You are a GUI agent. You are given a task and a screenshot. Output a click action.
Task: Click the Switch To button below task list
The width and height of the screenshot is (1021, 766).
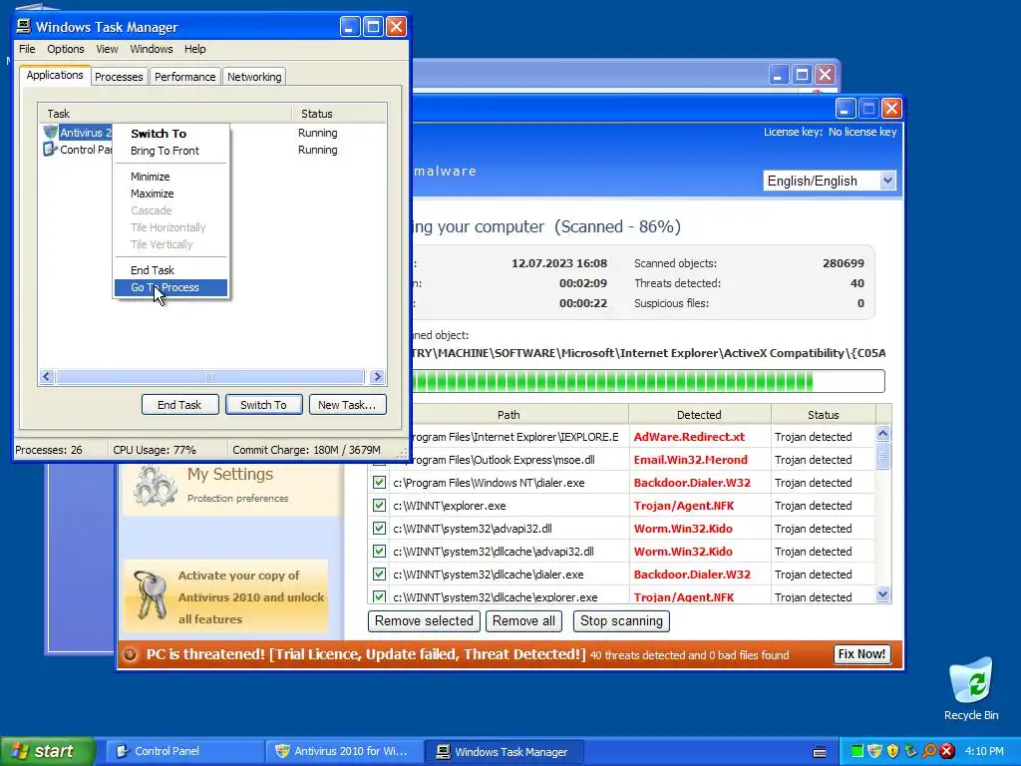click(263, 405)
